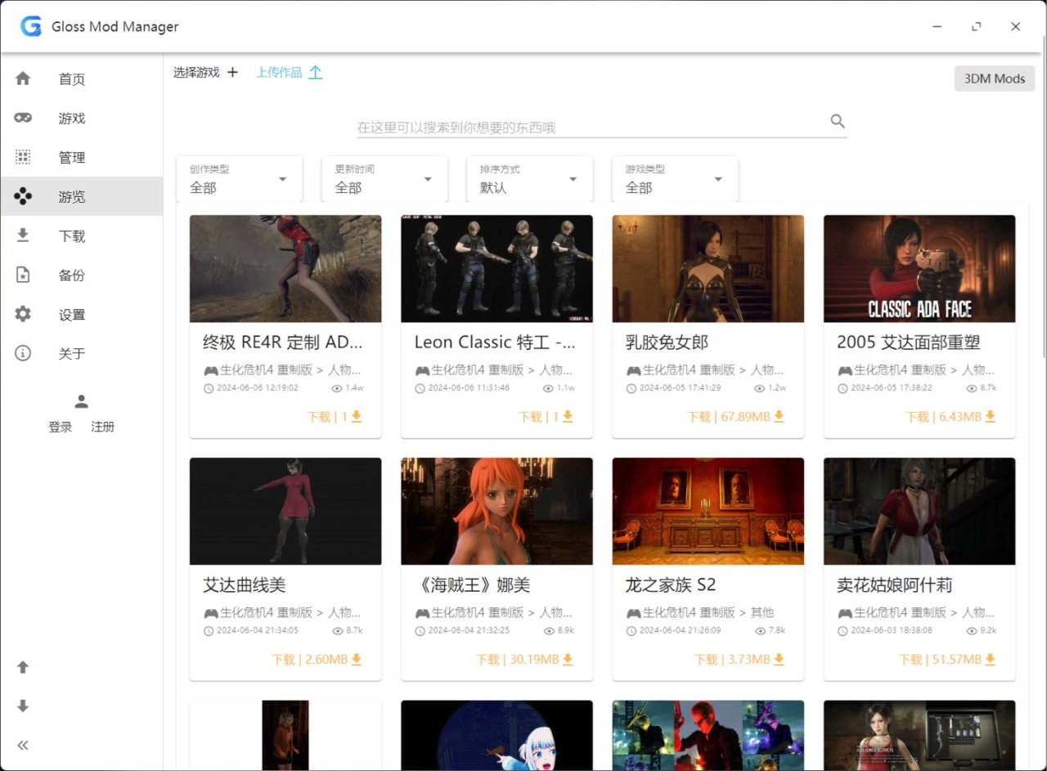Expand the 游戏类型 dropdown

675,179
